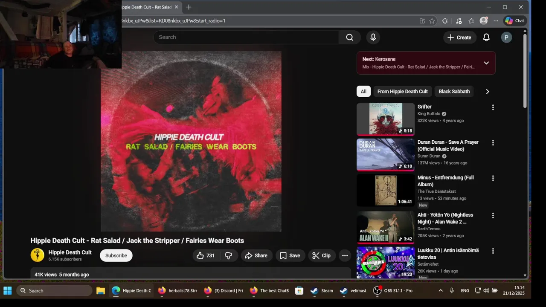Open File Explorer from the taskbar

pos(101,291)
